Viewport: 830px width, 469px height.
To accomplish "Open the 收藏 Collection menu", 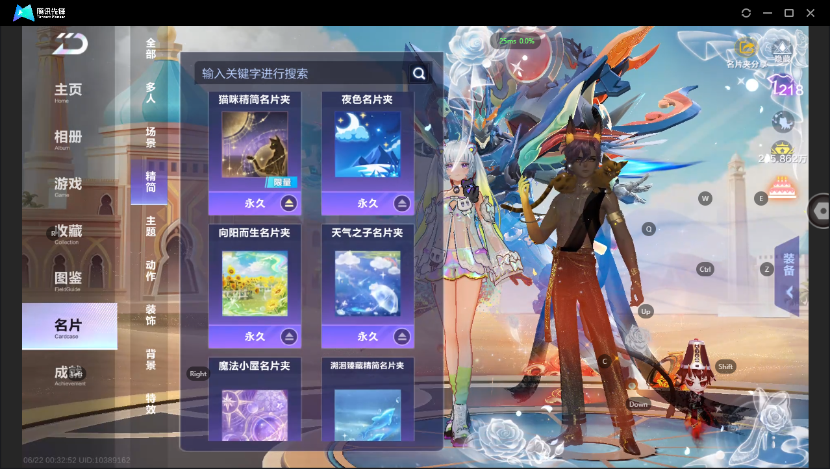I will [x=68, y=234].
